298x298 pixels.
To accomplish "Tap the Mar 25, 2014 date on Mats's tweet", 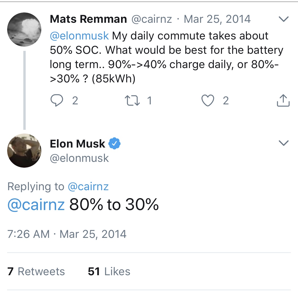I will click(217, 19).
